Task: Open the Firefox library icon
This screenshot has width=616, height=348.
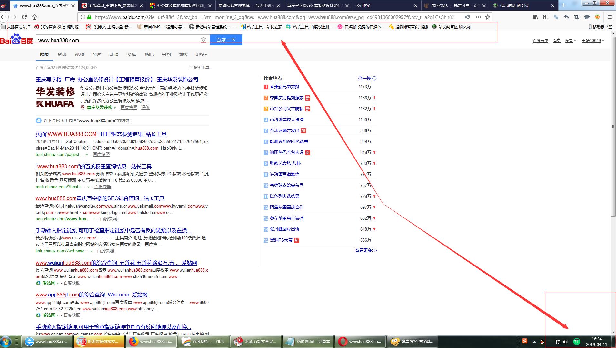Action: [535, 17]
